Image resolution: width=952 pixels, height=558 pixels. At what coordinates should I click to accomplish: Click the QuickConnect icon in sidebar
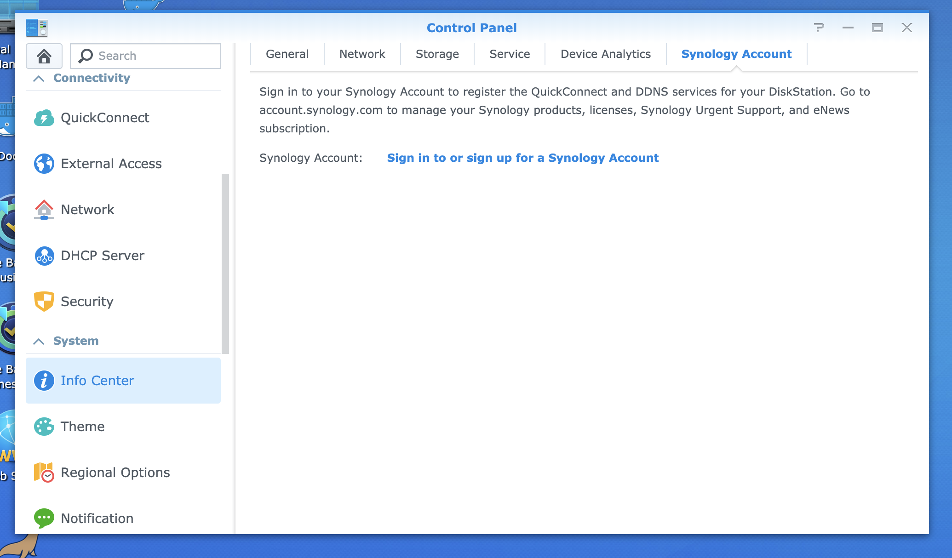pos(44,118)
